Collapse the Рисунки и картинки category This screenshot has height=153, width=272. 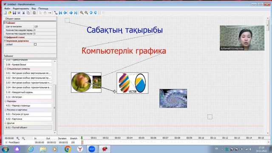click(x=6, y=110)
